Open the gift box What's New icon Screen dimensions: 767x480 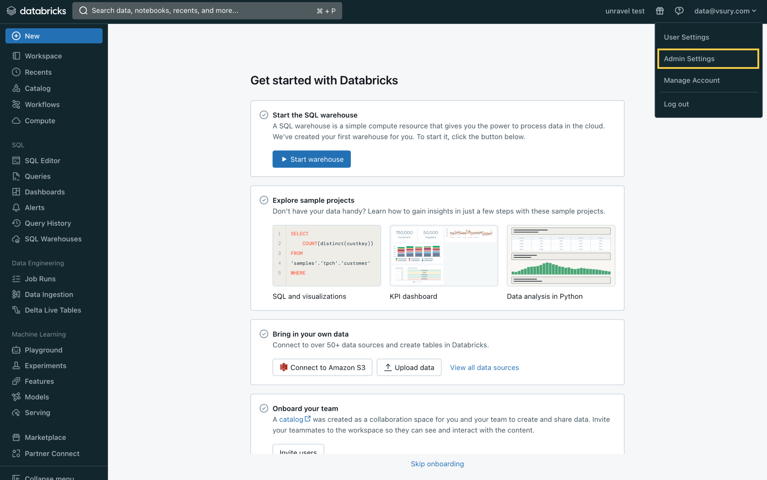660,11
